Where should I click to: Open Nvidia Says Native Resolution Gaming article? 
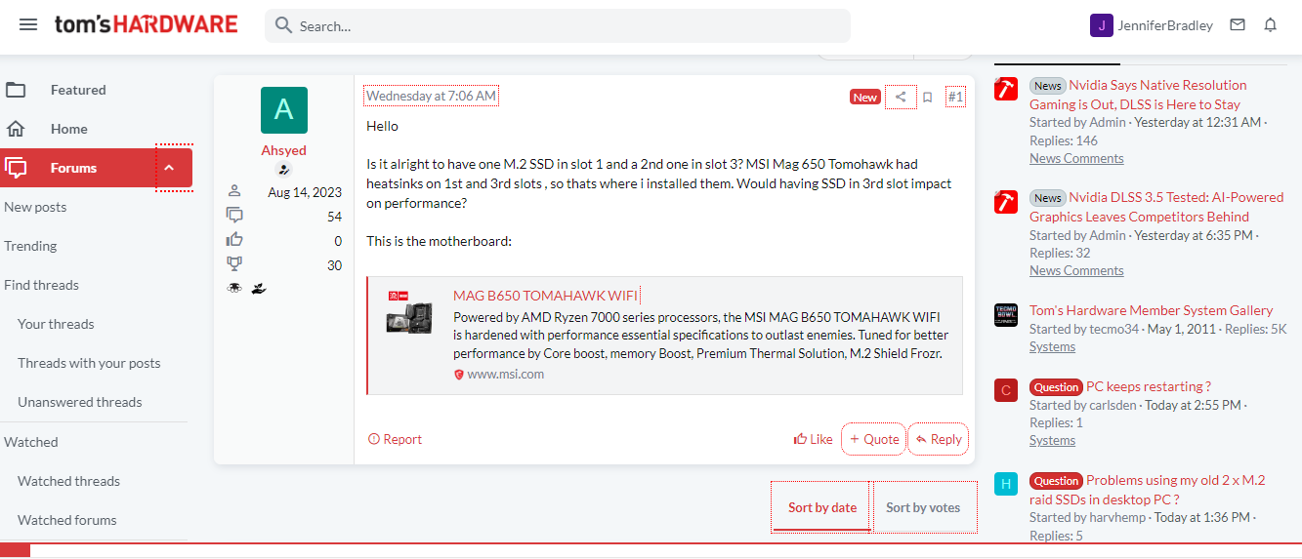pyautogui.click(x=1138, y=95)
